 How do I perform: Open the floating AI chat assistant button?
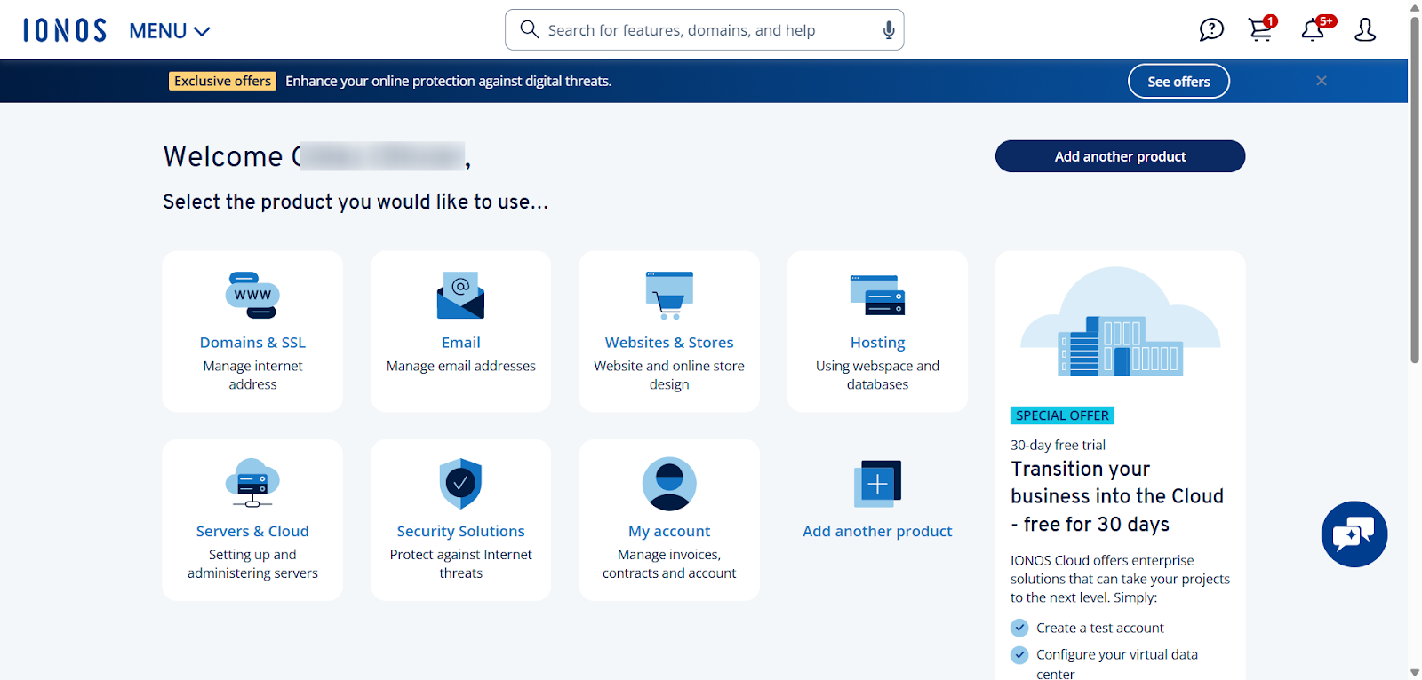[1354, 534]
